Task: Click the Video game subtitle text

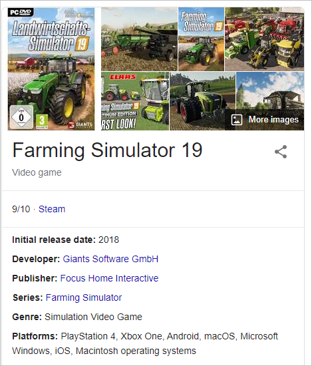Action: [37, 172]
